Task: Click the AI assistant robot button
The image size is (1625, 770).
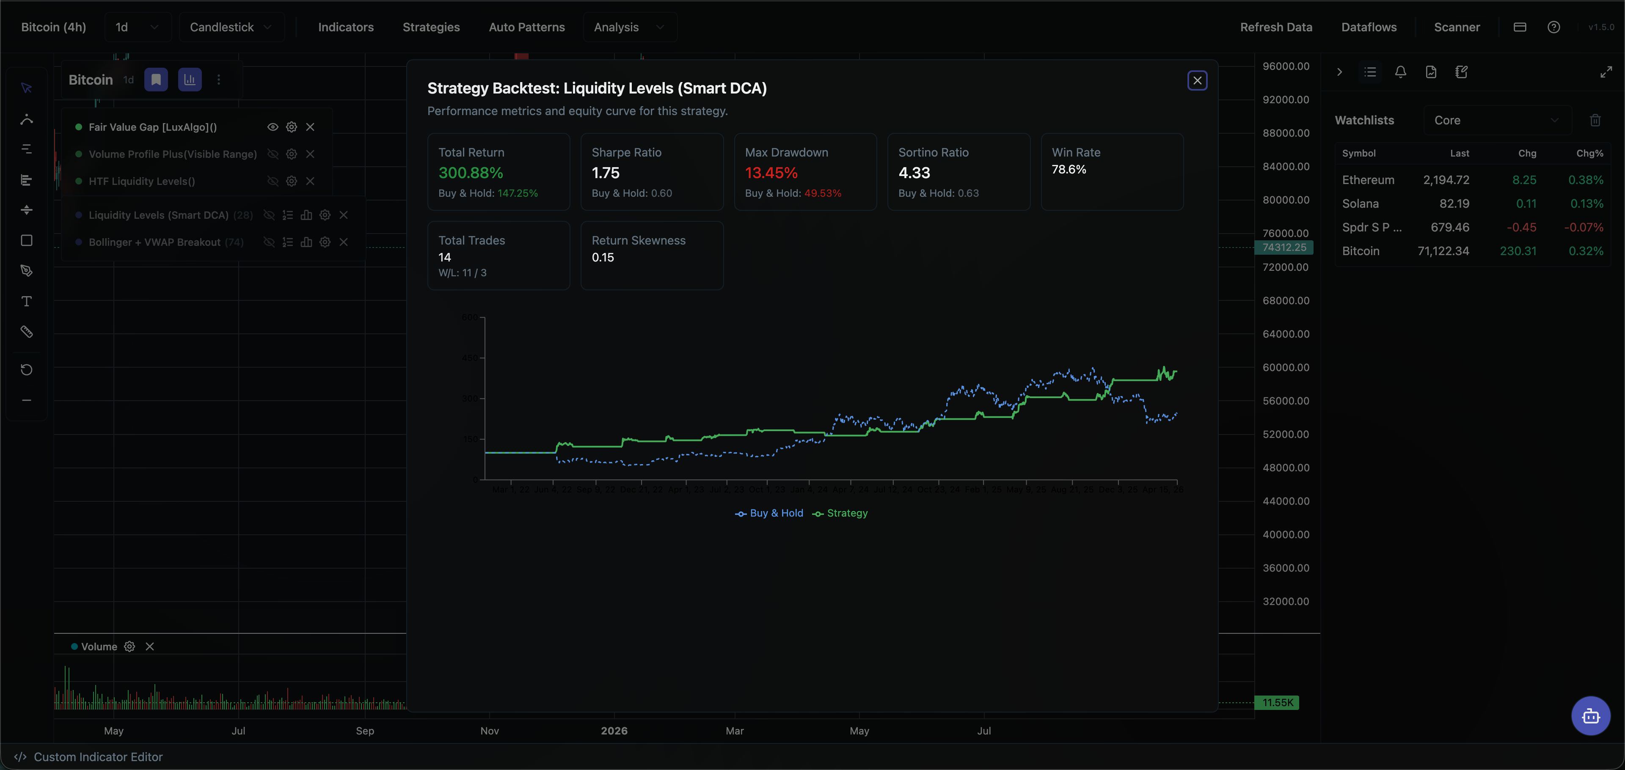Action: tap(1590, 716)
